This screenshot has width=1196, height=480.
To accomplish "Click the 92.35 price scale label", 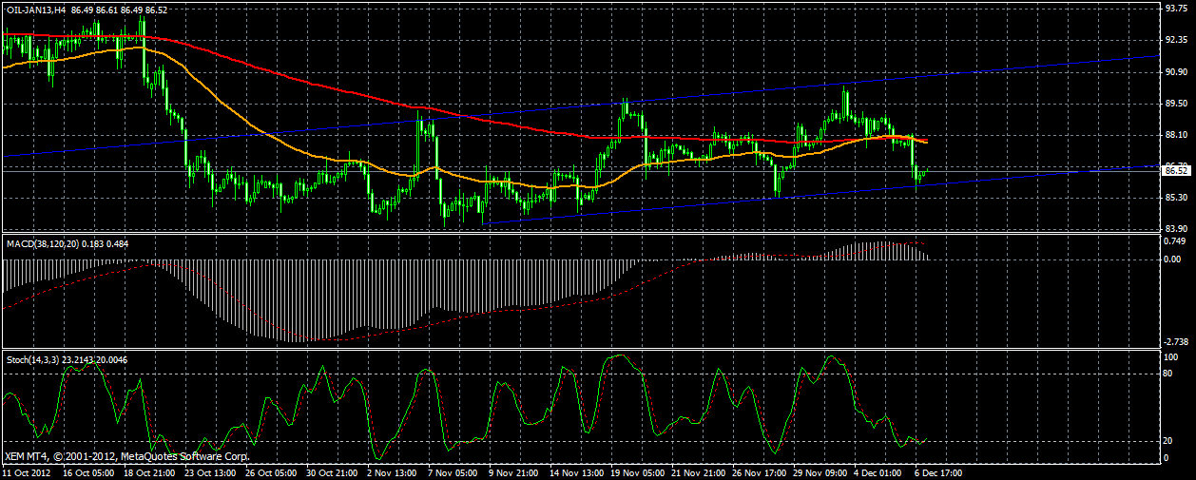I will coord(1176,40).
